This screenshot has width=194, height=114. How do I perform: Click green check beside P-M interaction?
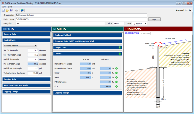coord(116,82)
